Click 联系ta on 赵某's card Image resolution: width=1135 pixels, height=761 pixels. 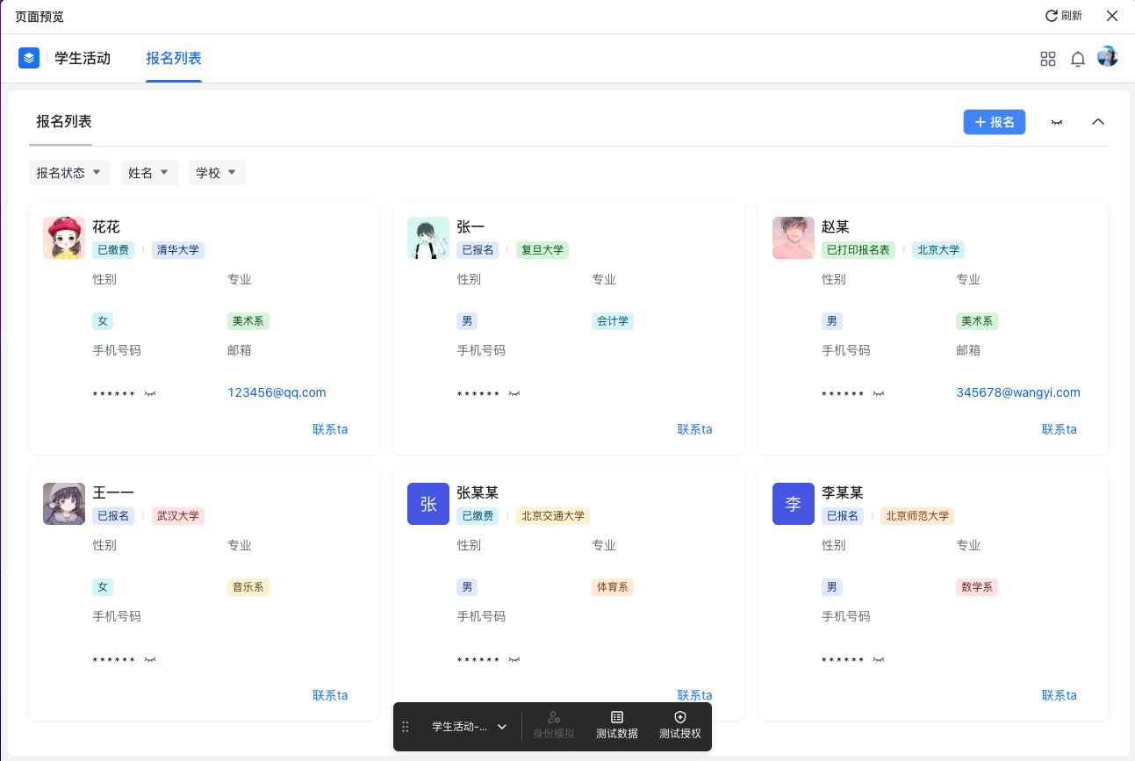point(1059,429)
